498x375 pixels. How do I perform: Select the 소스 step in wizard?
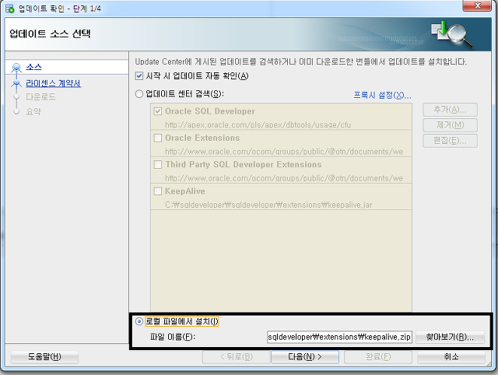(x=33, y=68)
